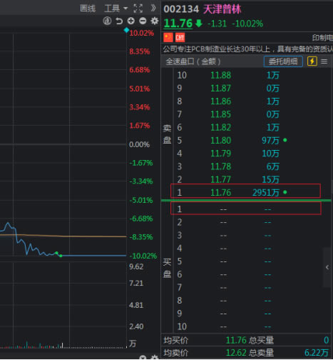Select sell level 6 price 11.82
The width and height of the screenshot is (333, 360).
tap(221, 127)
